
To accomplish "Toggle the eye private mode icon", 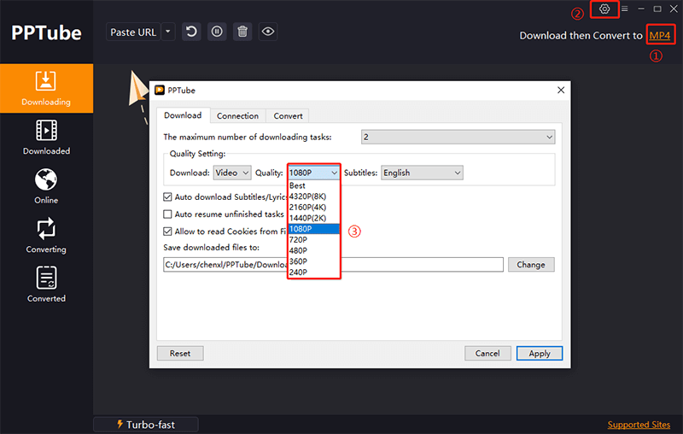I will pyautogui.click(x=268, y=32).
